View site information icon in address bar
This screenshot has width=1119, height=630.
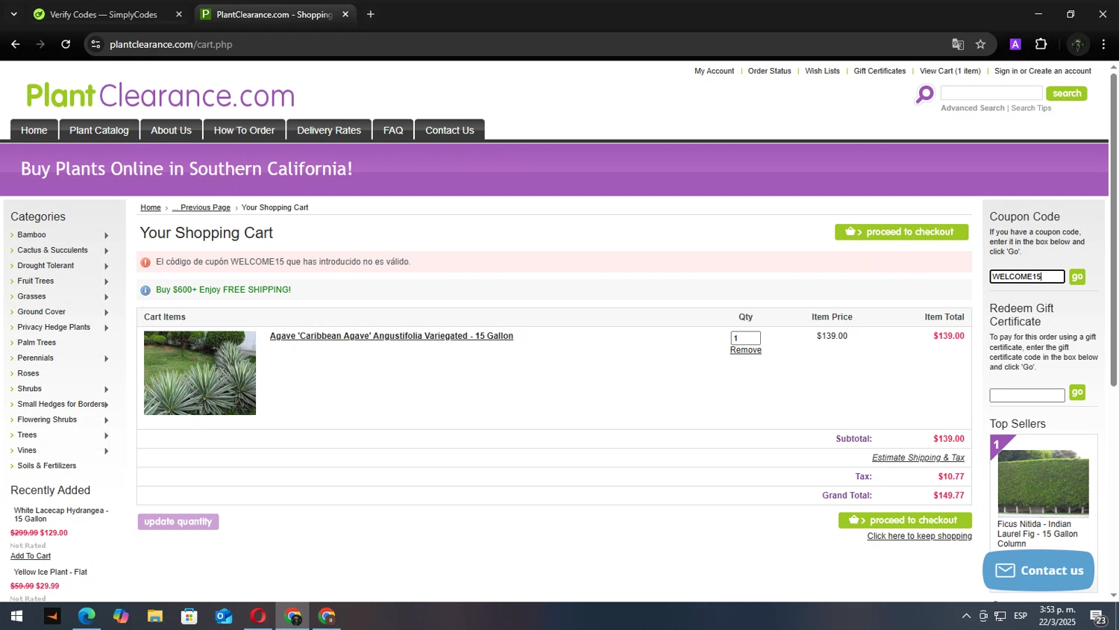pos(95,44)
